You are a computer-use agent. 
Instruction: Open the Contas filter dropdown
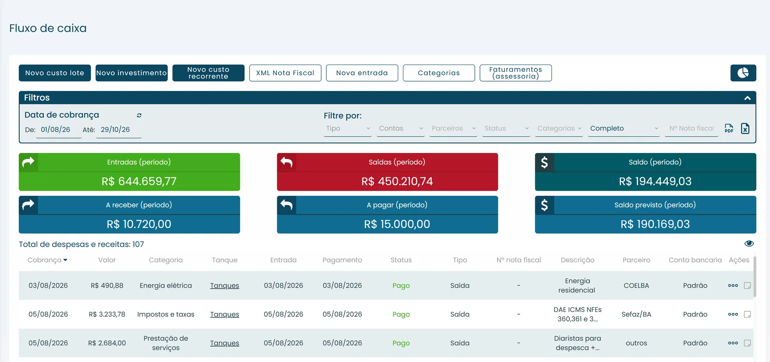point(401,128)
